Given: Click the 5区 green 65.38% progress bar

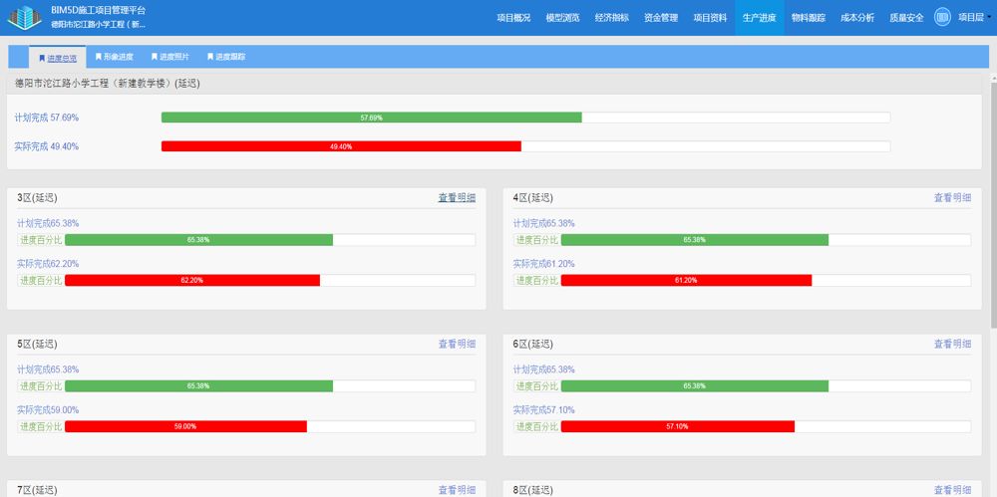Looking at the screenshot, I should coord(199,385).
